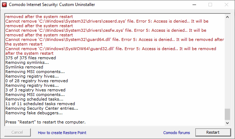The width and height of the screenshot is (235, 139).
Task: Click the log scrollbar down arrow
Action: click(x=227, y=123)
